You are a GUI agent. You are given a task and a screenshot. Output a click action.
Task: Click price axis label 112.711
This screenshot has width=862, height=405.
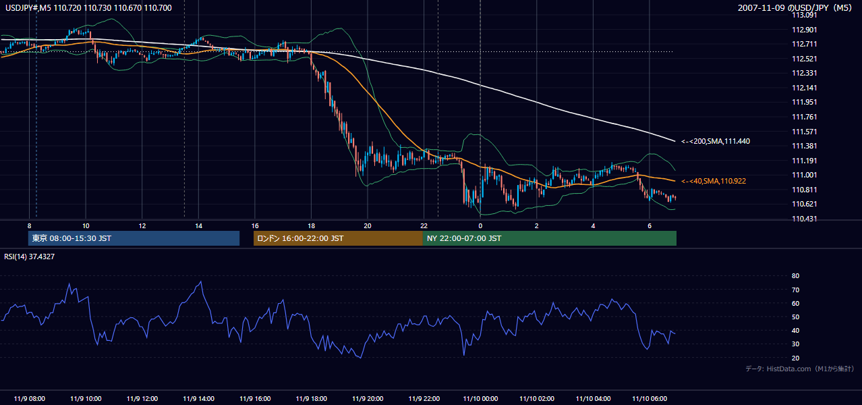(803, 44)
